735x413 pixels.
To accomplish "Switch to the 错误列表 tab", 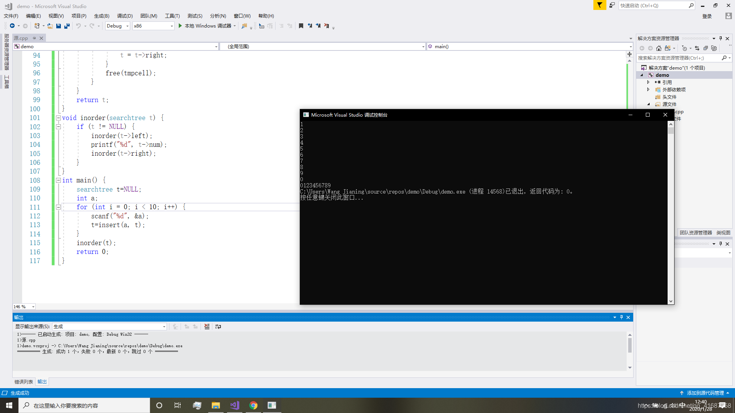I will click(24, 382).
